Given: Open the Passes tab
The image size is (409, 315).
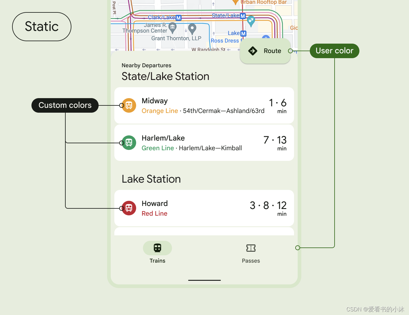Looking at the screenshot, I should (251, 252).
